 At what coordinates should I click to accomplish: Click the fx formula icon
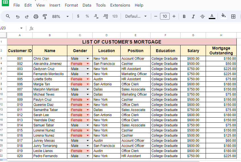pos(31,28)
